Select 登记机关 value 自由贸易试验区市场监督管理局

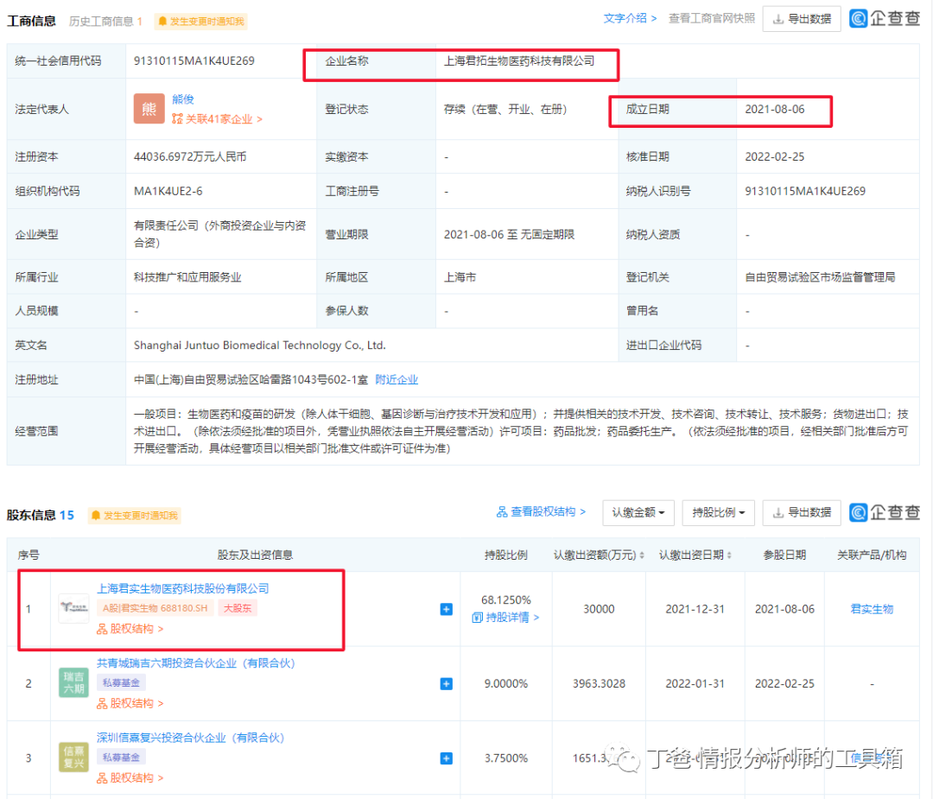click(x=820, y=277)
